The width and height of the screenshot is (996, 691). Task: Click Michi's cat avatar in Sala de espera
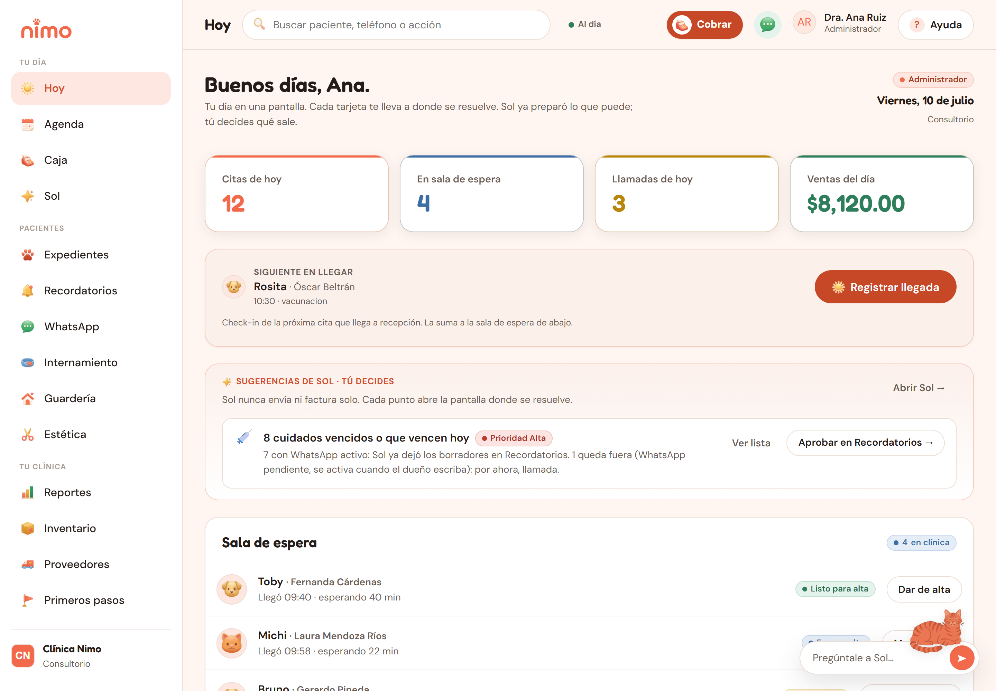(232, 643)
